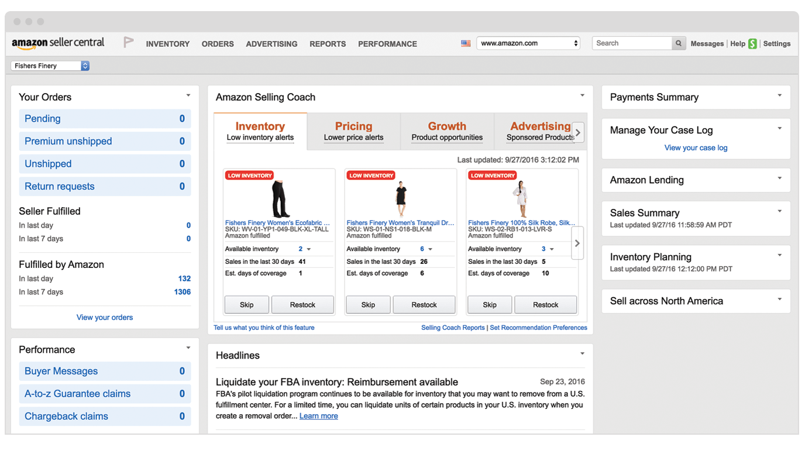Click the Amazon Seller Central logo
Viewport: 805px width, 454px height.
coord(58,43)
